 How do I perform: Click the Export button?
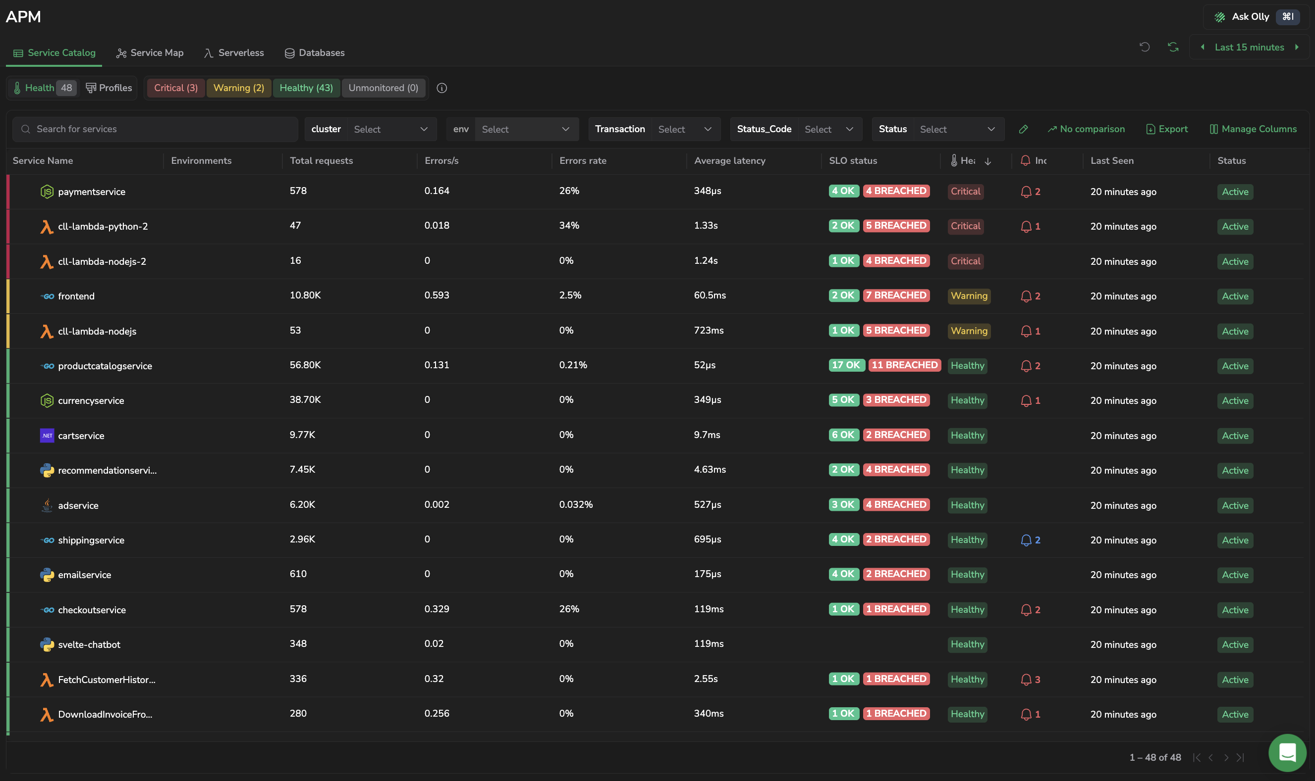click(1166, 129)
